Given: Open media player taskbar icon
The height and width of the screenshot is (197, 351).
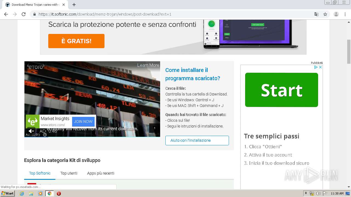Looking at the screenshot, I should (40, 193).
